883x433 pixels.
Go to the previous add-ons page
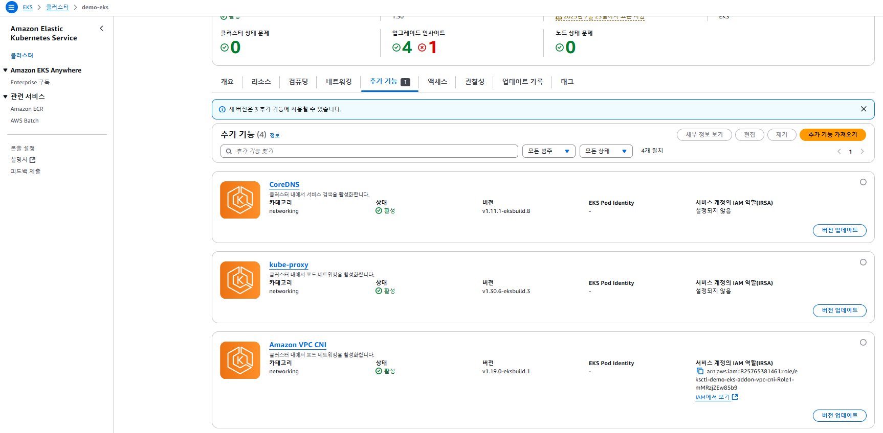click(x=839, y=151)
